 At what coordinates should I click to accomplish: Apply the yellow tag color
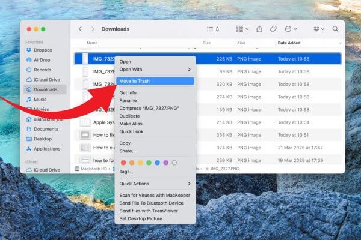point(140,163)
